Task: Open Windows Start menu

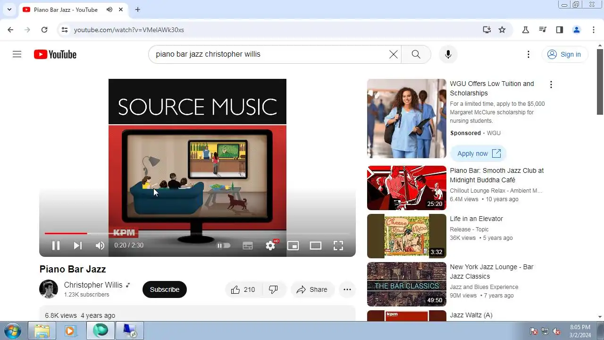Action: (x=12, y=331)
